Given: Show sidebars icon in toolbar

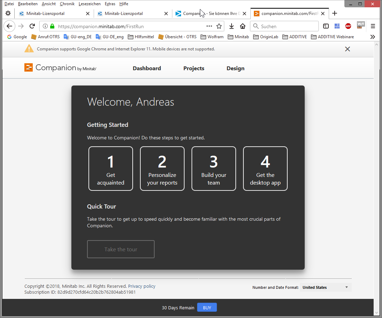Looking at the screenshot, I should coord(326,26).
